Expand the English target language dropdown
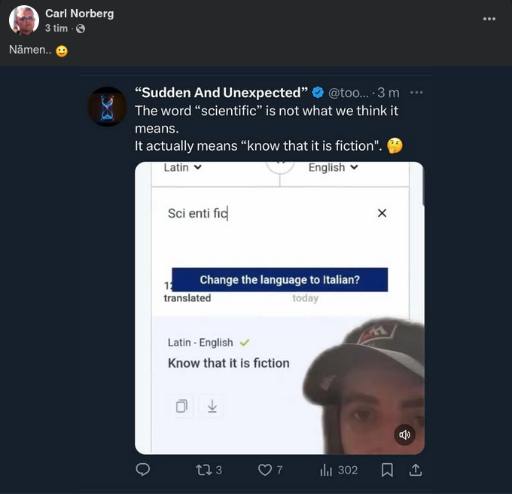The height and width of the screenshot is (494, 512). coord(334,167)
